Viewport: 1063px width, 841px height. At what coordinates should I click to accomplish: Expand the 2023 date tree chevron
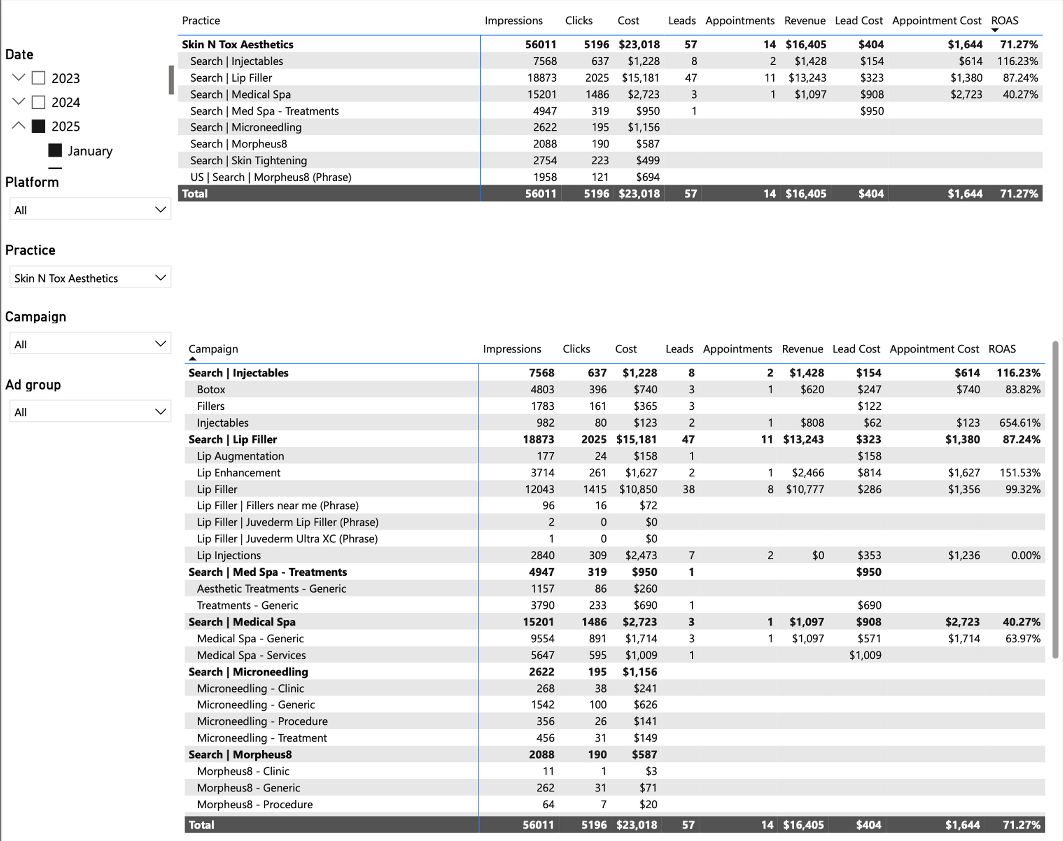coord(19,78)
